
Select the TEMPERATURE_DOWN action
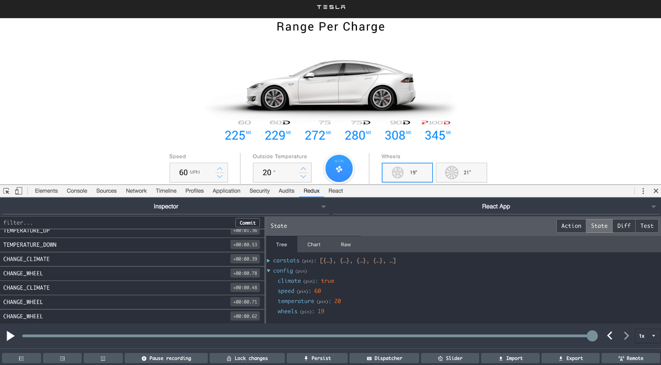point(132,245)
